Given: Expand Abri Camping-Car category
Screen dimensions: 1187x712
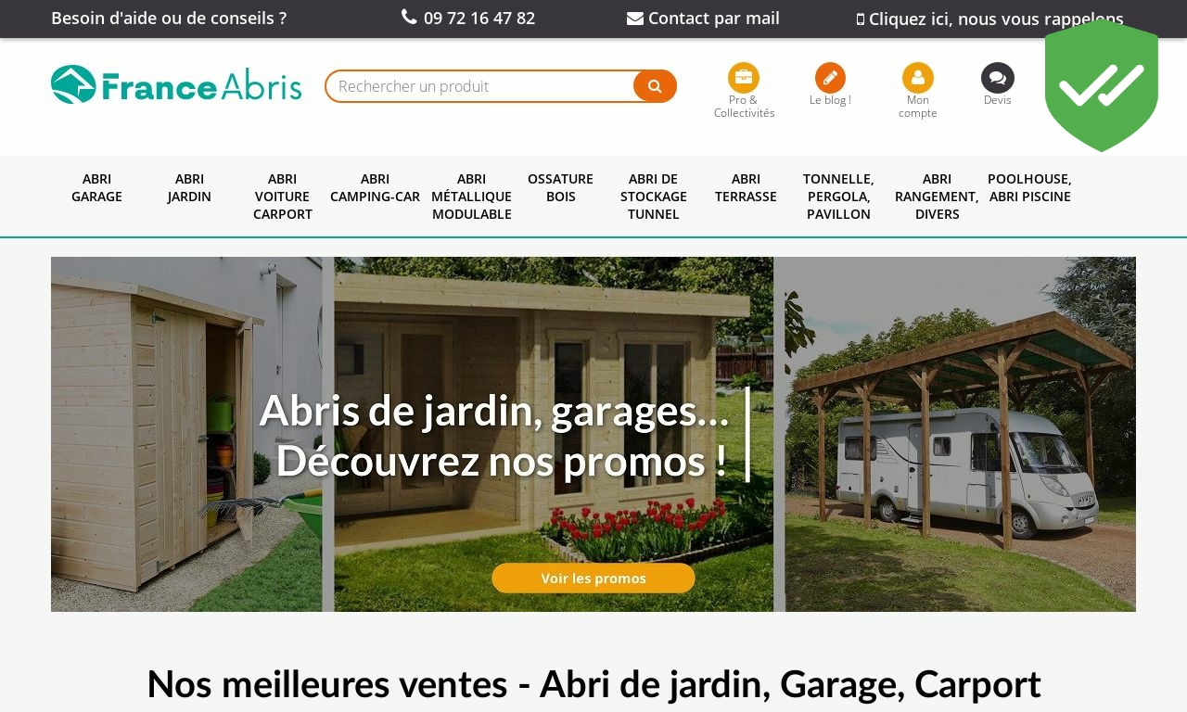Looking at the screenshot, I should pos(376,187).
